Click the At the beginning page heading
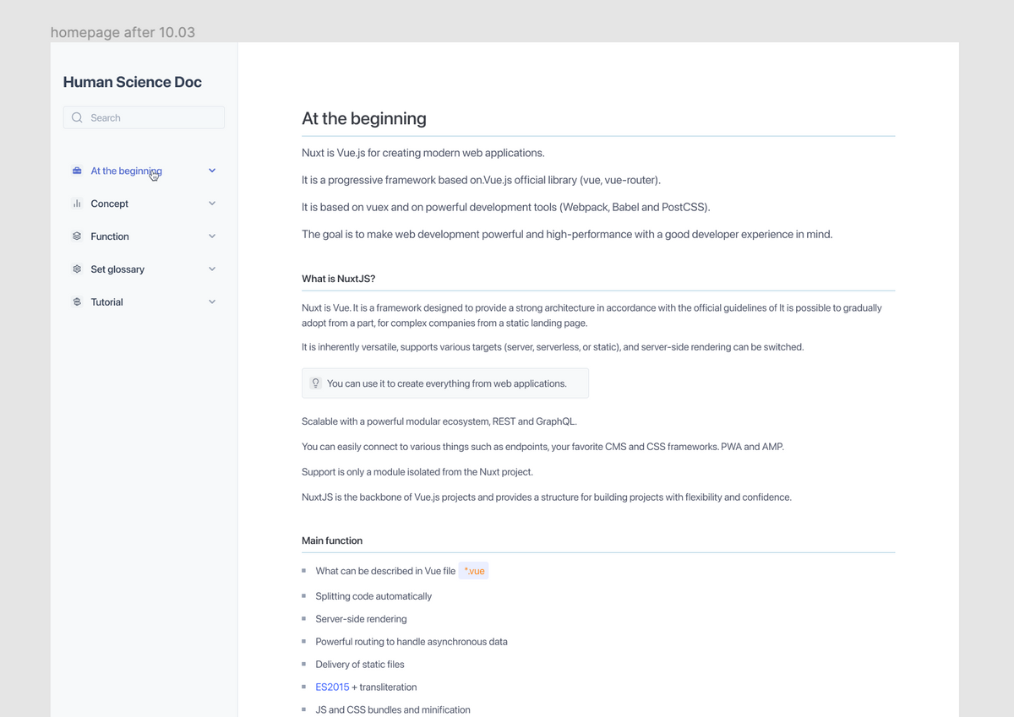The height and width of the screenshot is (717, 1014). [364, 119]
